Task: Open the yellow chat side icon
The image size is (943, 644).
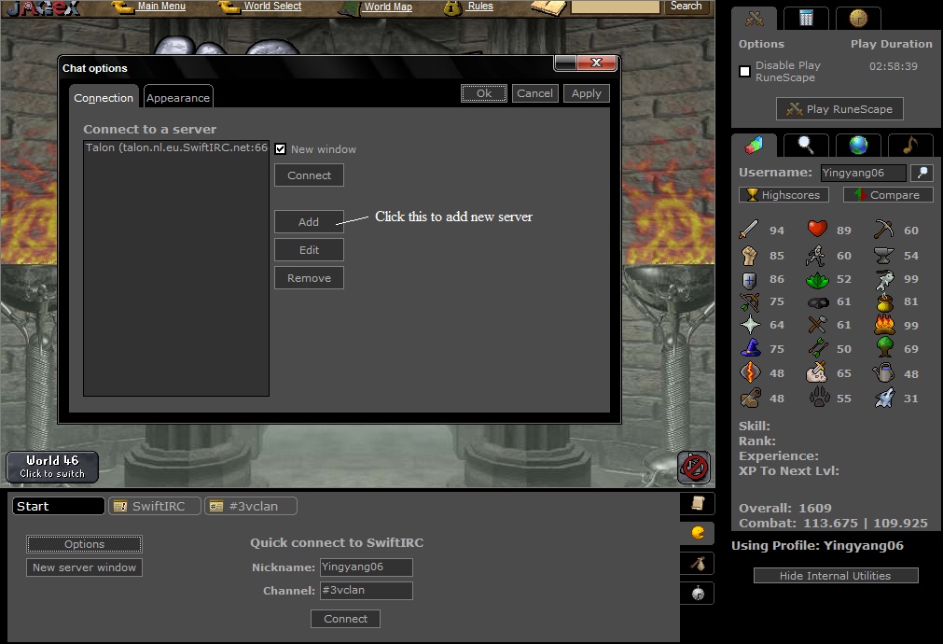Action: (698, 533)
